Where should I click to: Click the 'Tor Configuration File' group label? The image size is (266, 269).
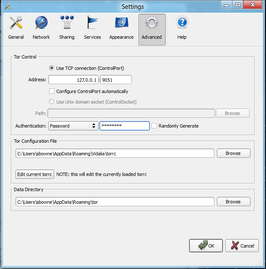35,141
